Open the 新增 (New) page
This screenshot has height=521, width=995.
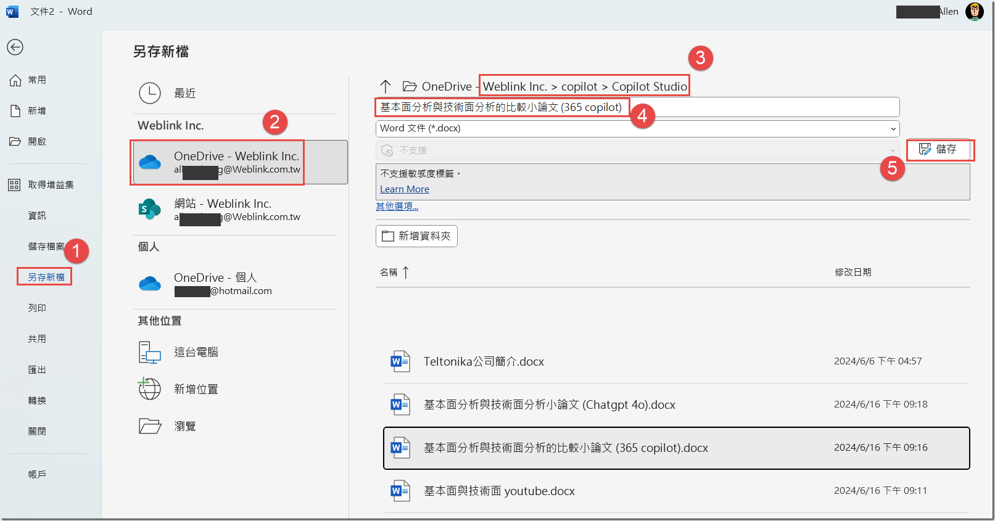28,111
